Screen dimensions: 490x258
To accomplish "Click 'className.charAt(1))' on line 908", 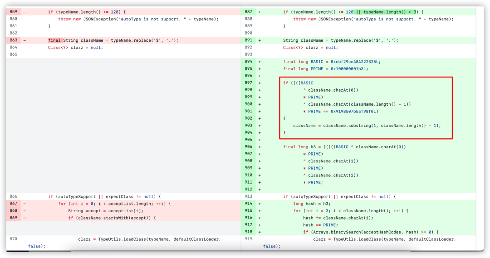I will coord(333,161).
